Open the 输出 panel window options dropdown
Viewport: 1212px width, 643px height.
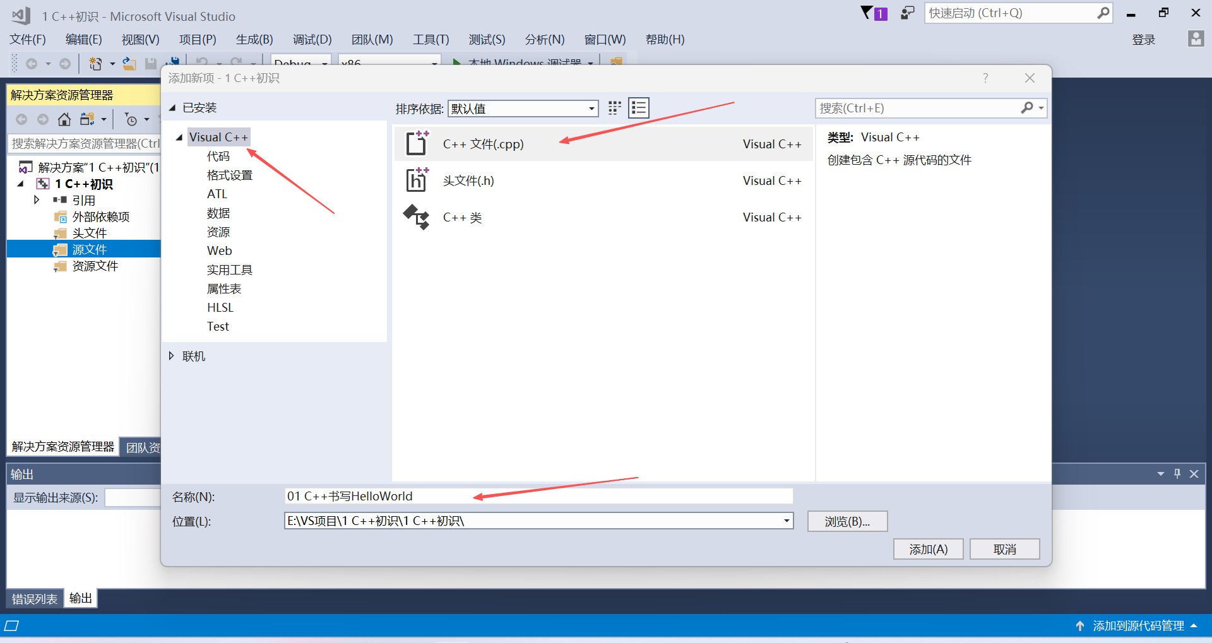[1160, 473]
